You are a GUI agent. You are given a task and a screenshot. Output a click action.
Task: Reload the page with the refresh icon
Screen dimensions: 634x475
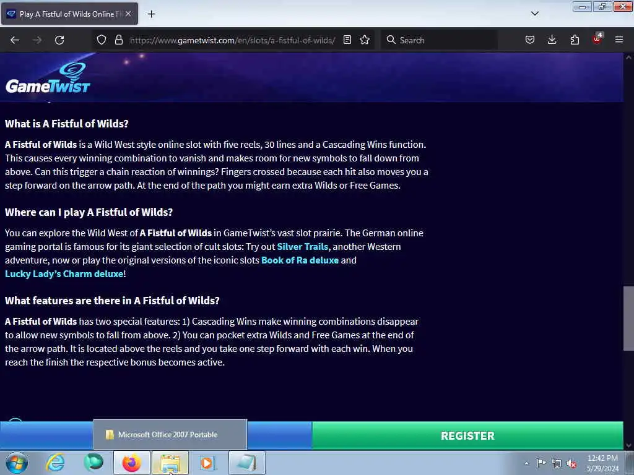pyautogui.click(x=59, y=40)
